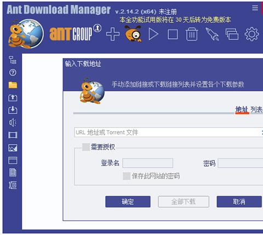263x235 pixels.
Task: Select the program window sidebar icon
Action: [13, 161]
